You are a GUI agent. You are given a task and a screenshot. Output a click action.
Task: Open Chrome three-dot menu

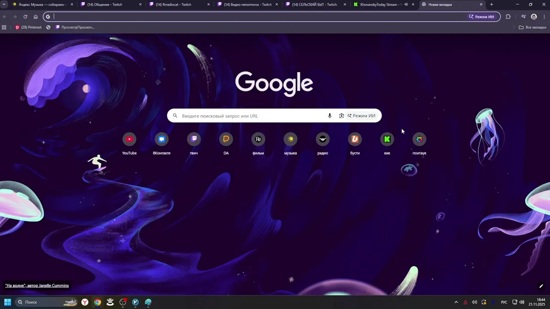pyautogui.click(x=544, y=17)
